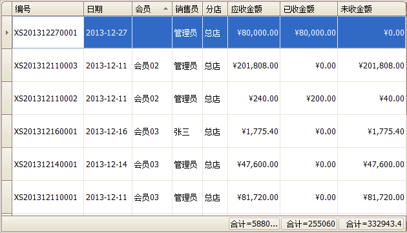
Task: Sort by the 应收金额 column header
Action: (x=254, y=9)
